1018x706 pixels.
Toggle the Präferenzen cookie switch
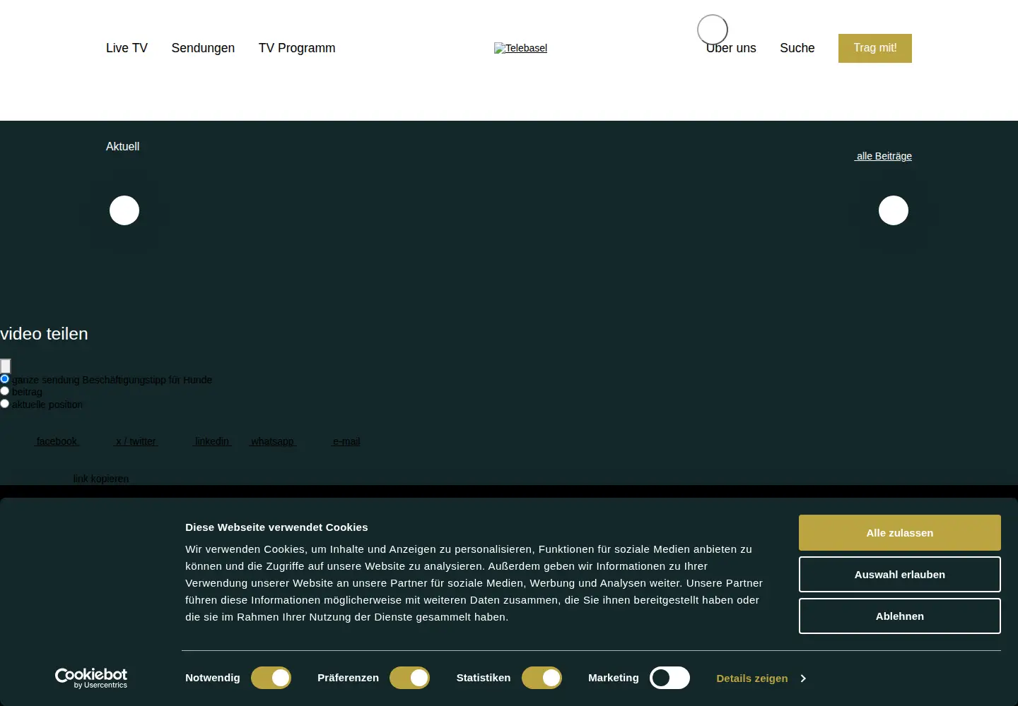[x=410, y=678]
